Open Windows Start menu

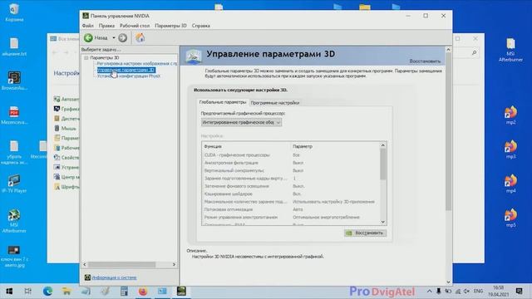point(9,292)
